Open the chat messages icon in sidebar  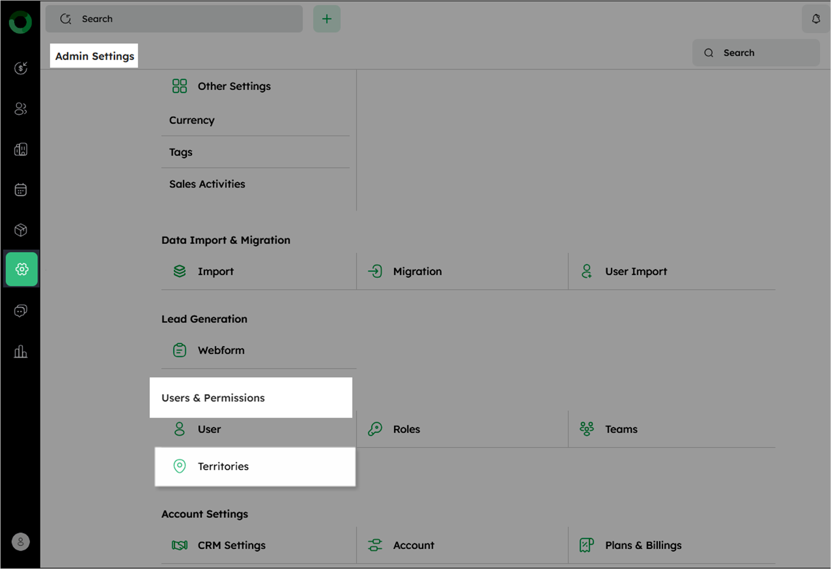(21, 311)
